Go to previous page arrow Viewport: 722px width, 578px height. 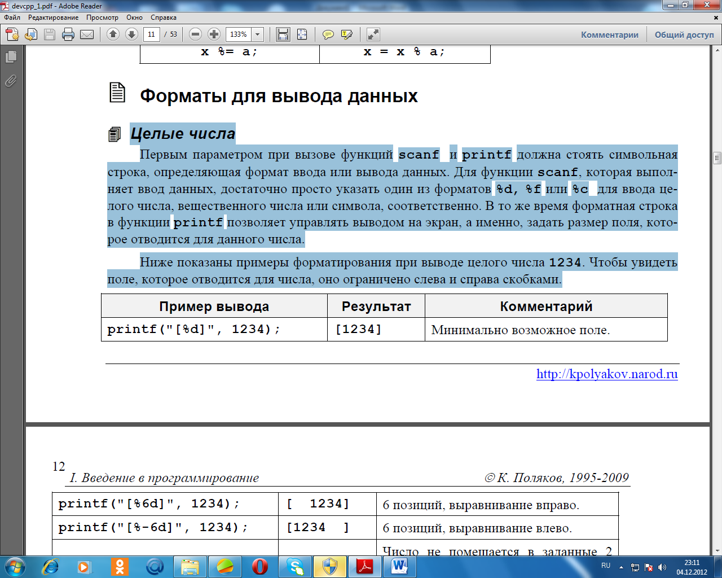coord(113,34)
